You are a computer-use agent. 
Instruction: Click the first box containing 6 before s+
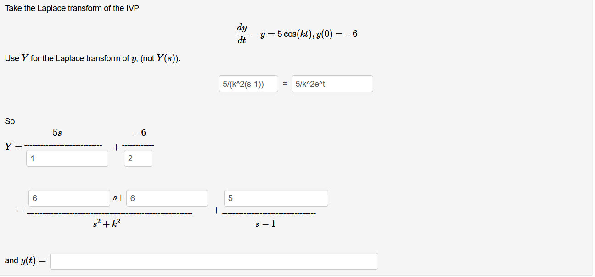(x=69, y=198)
